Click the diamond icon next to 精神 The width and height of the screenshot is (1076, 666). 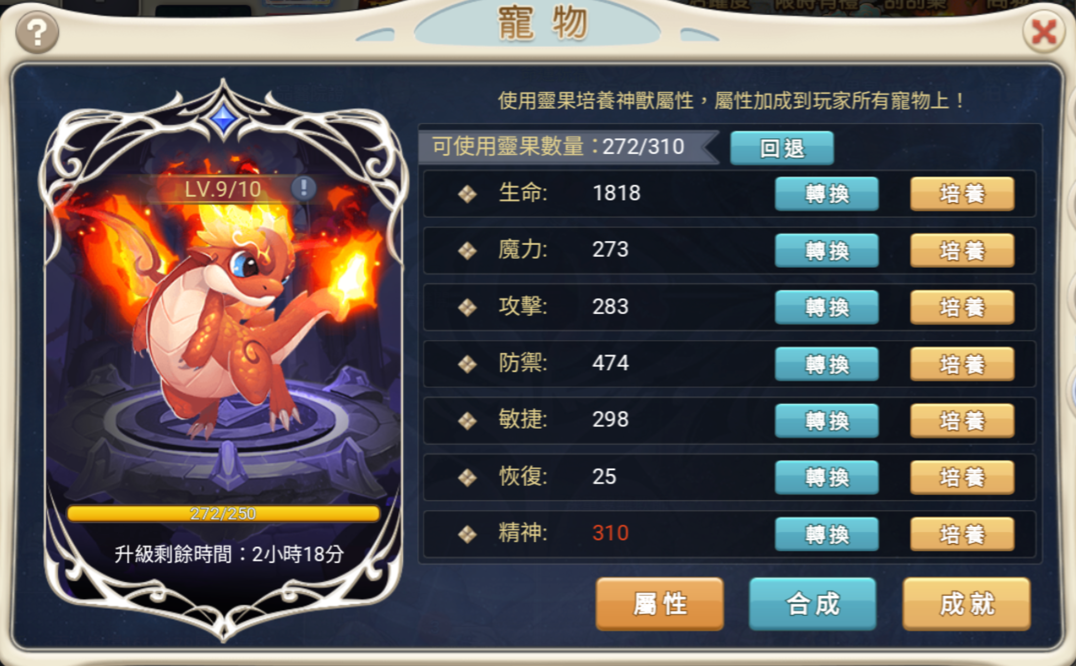(x=467, y=534)
